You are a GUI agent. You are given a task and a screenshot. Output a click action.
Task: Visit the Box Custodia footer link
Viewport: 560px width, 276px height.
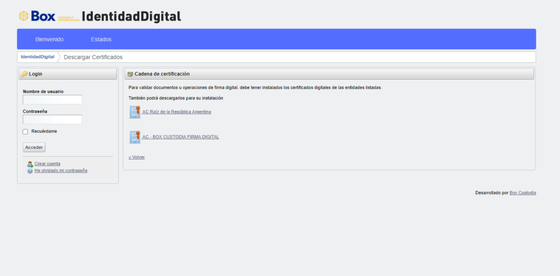coord(523,193)
